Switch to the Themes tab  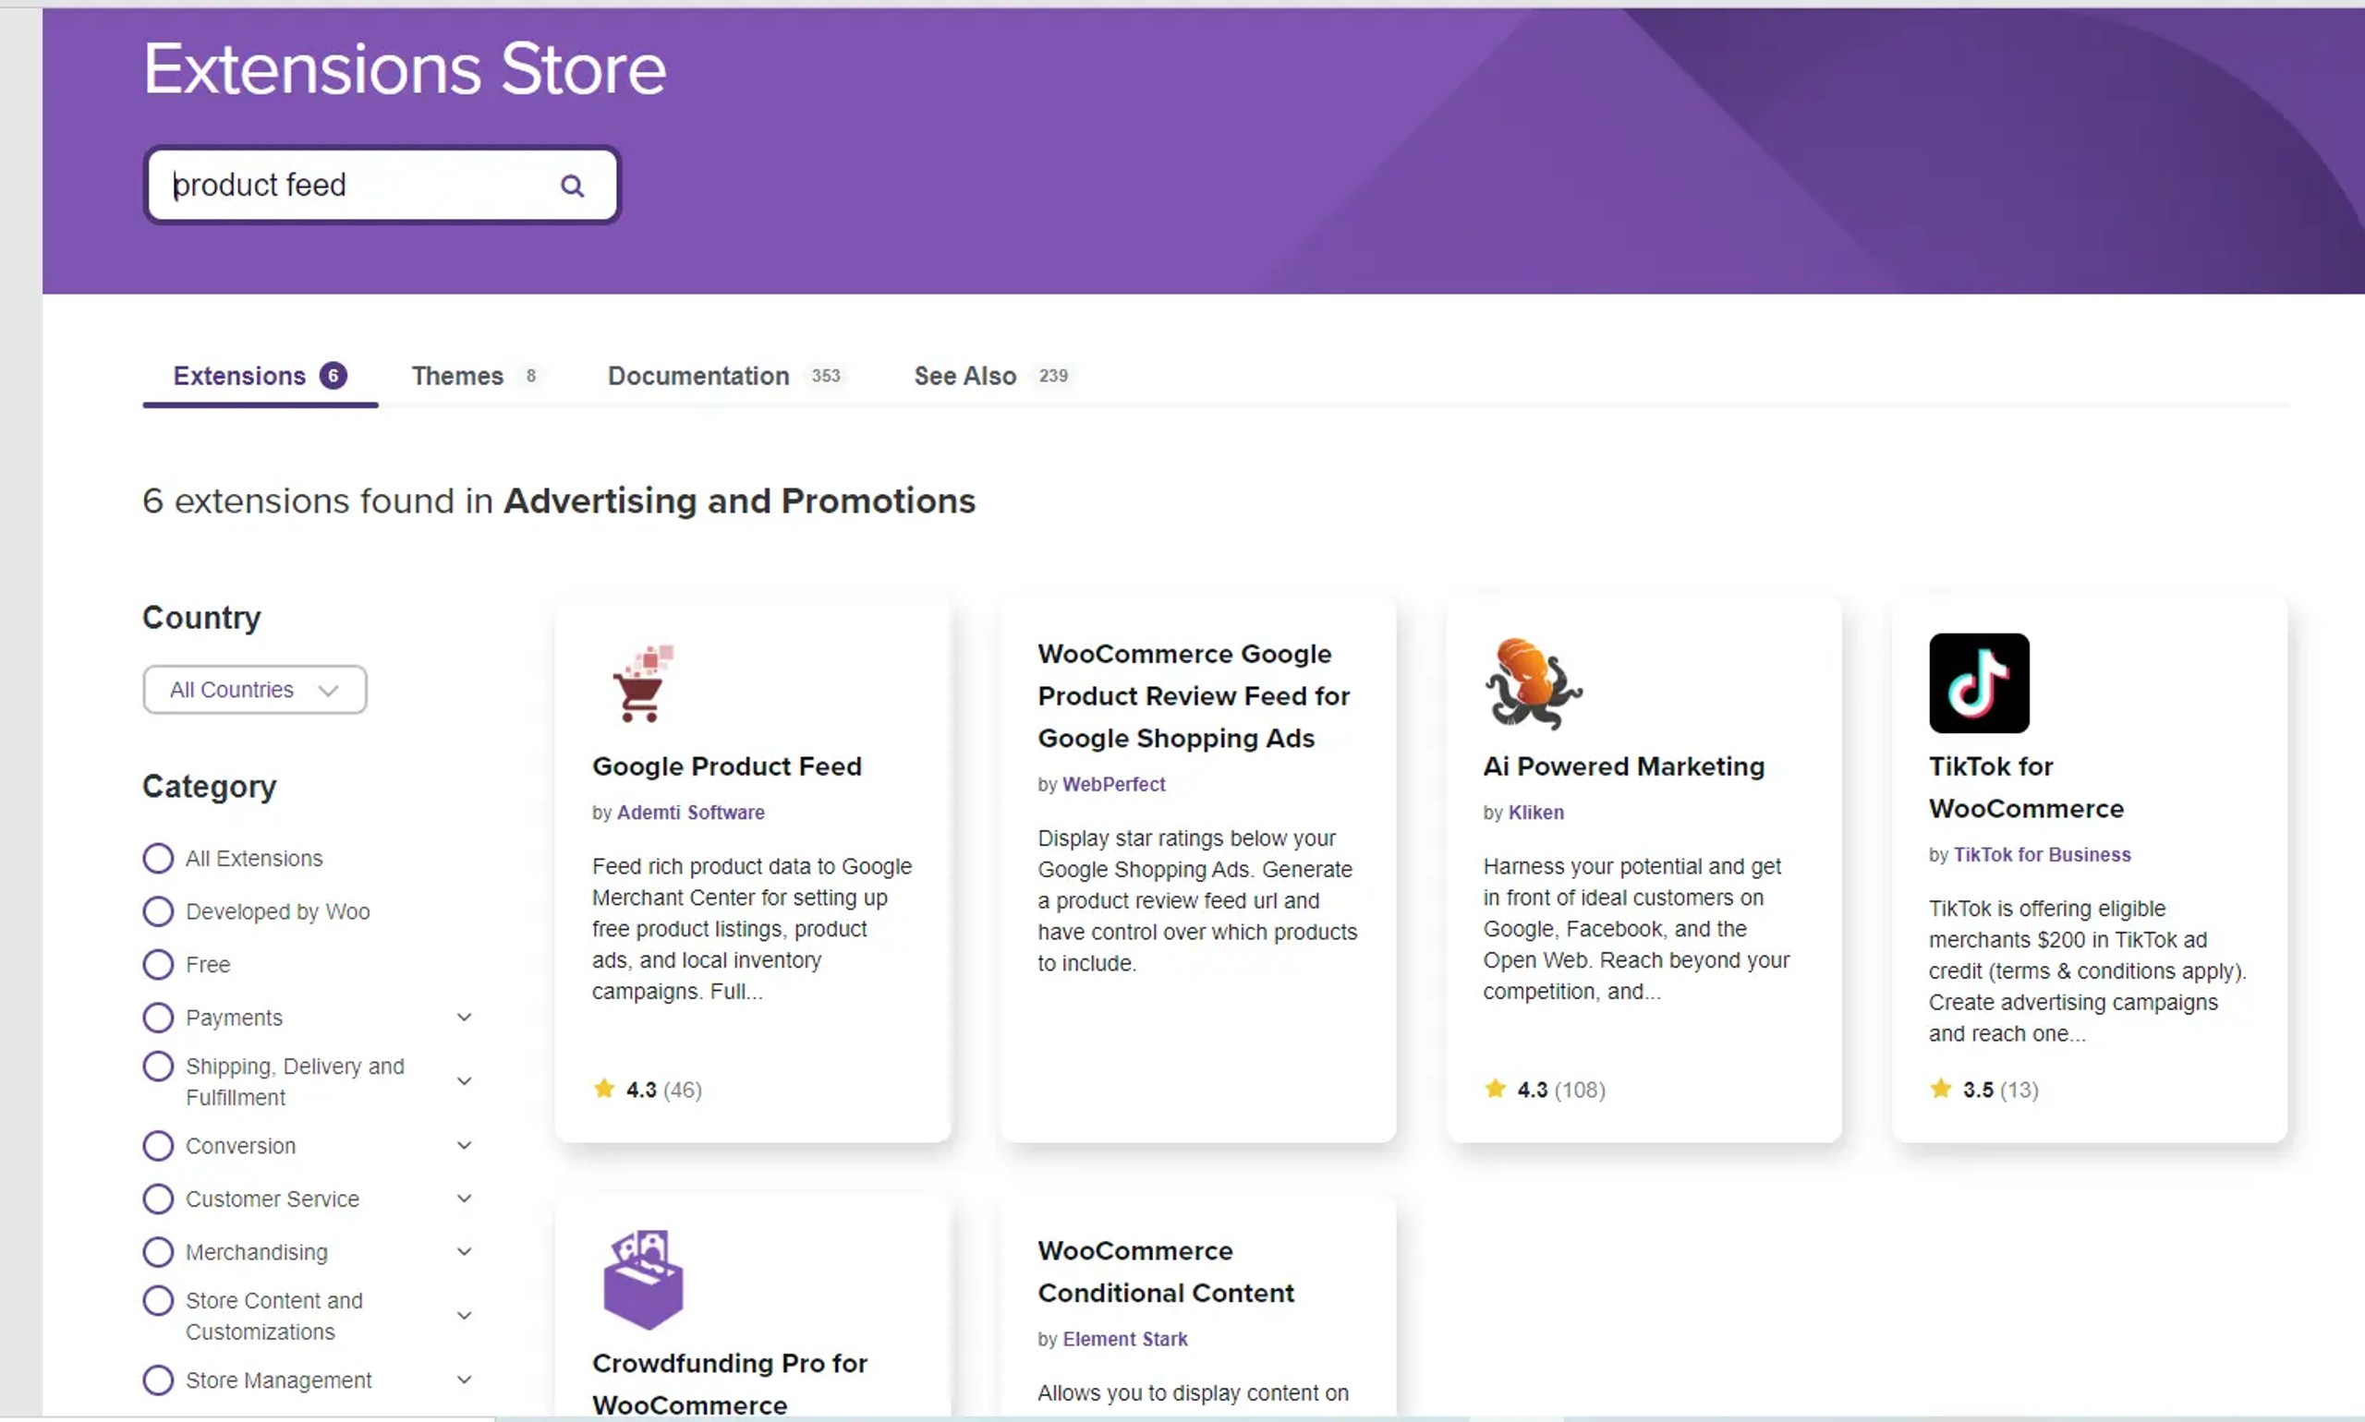457,377
